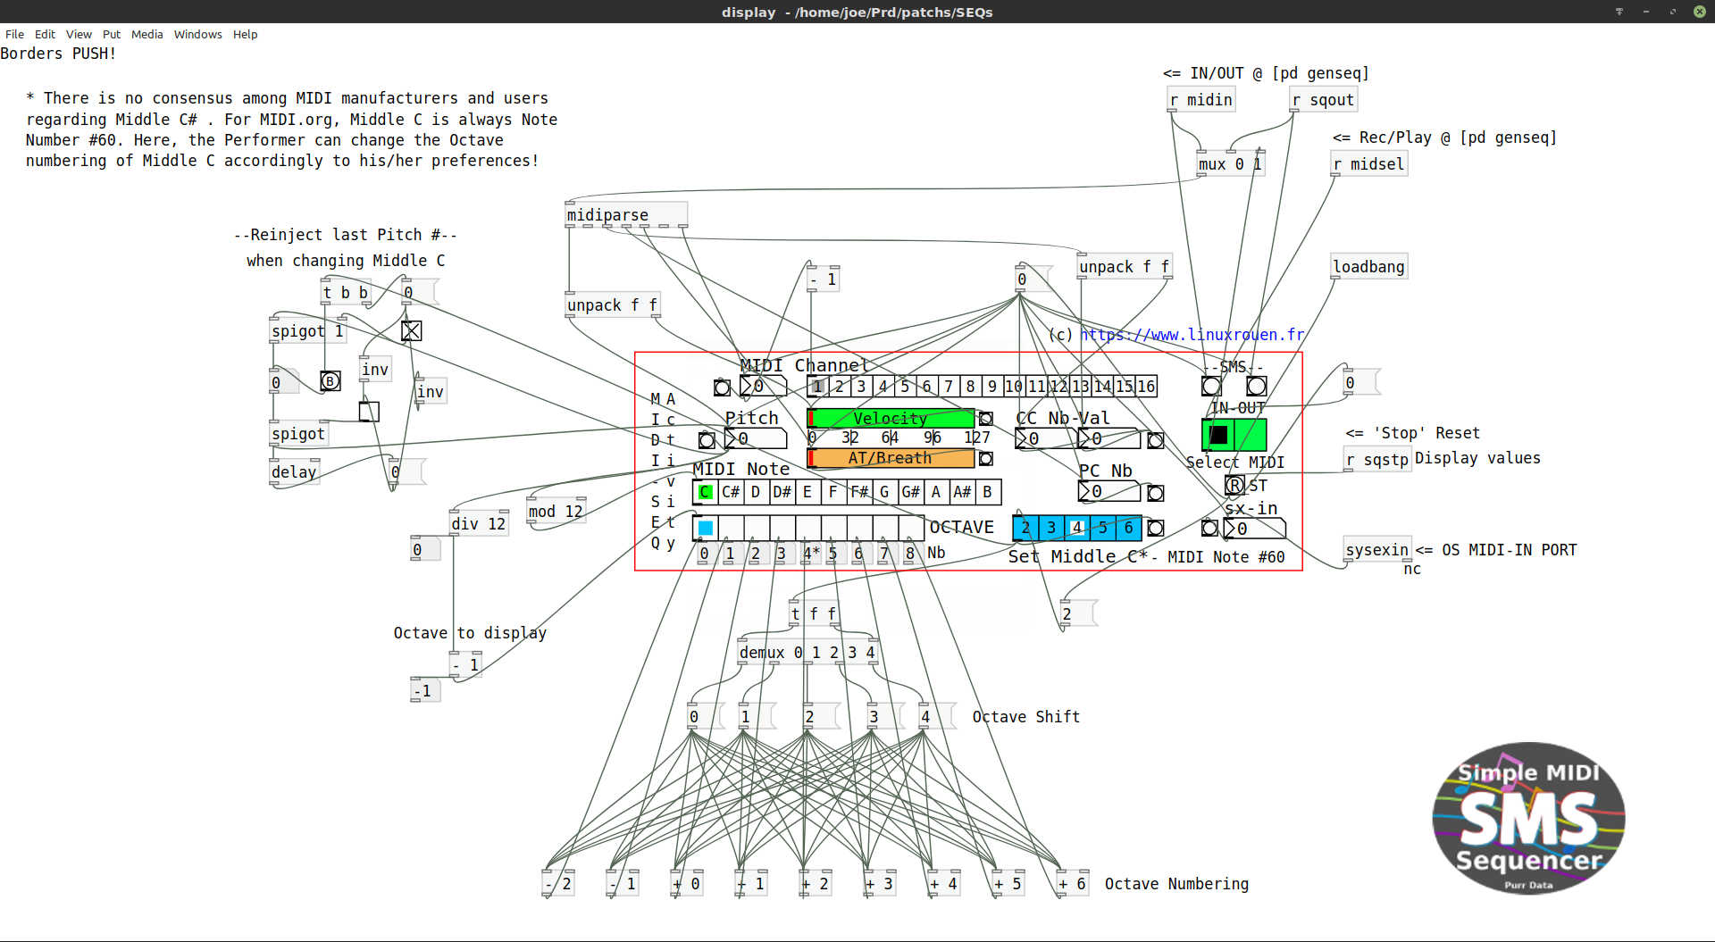Image resolution: width=1715 pixels, height=942 pixels.
Task: Click the sx-in number box to edit it
Action: (1258, 528)
